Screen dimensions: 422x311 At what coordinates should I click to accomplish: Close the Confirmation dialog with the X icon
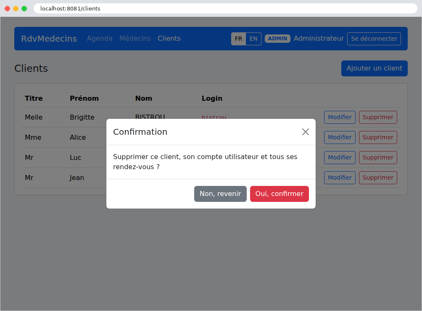(305, 132)
